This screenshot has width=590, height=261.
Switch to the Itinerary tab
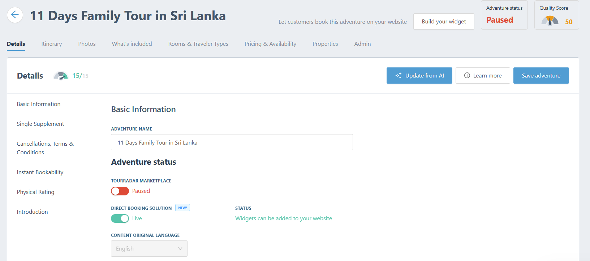click(51, 44)
